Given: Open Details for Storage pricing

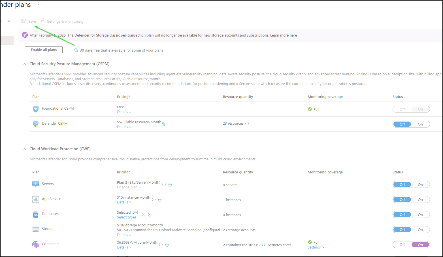Looking at the screenshot, I should (124, 235).
